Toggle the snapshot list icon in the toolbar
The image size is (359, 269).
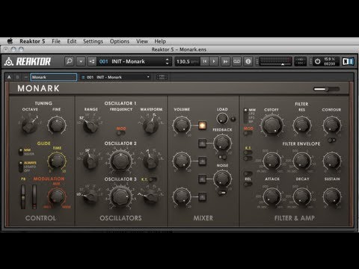(92, 61)
